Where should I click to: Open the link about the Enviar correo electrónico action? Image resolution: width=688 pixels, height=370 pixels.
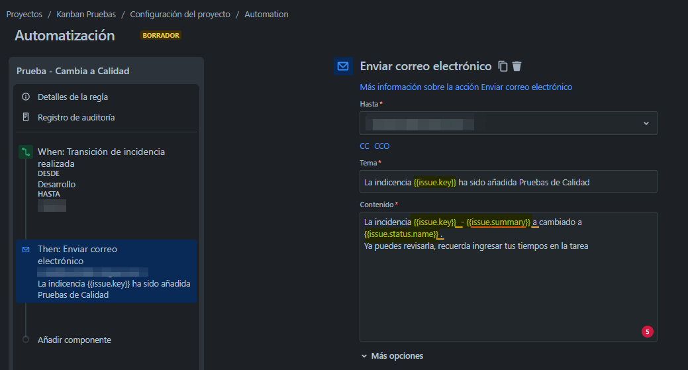(x=466, y=87)
